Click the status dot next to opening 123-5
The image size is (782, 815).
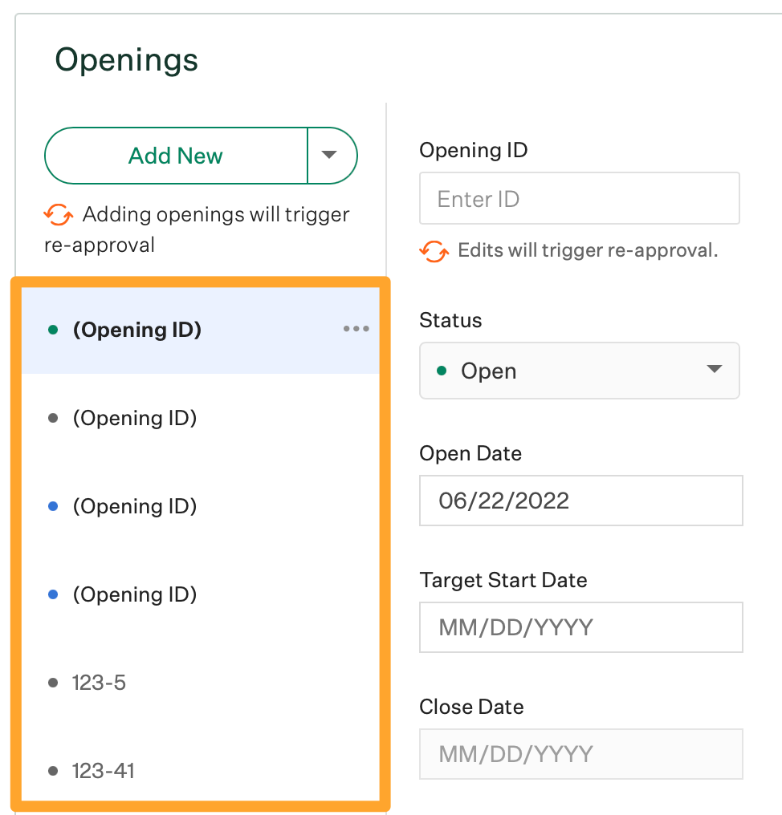point(52,682)
